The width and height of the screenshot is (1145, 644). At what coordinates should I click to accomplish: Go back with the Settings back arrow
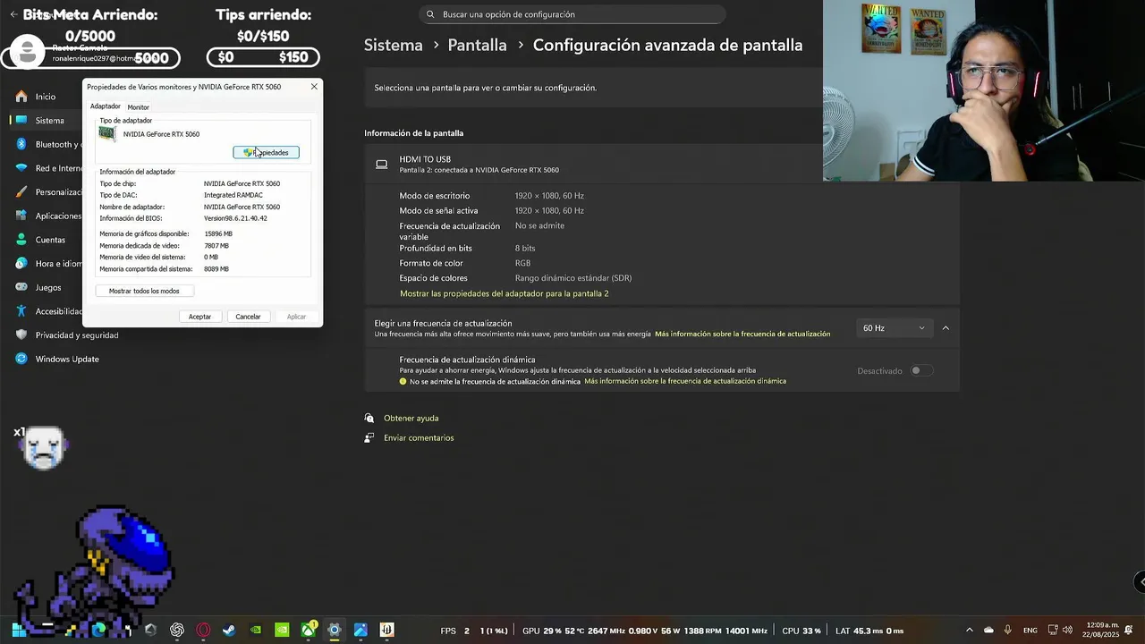(13, 14)
